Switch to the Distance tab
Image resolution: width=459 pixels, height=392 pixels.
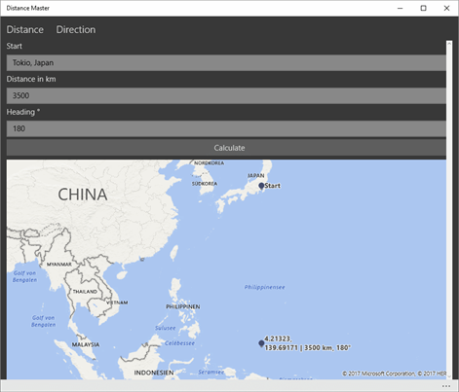25,29
